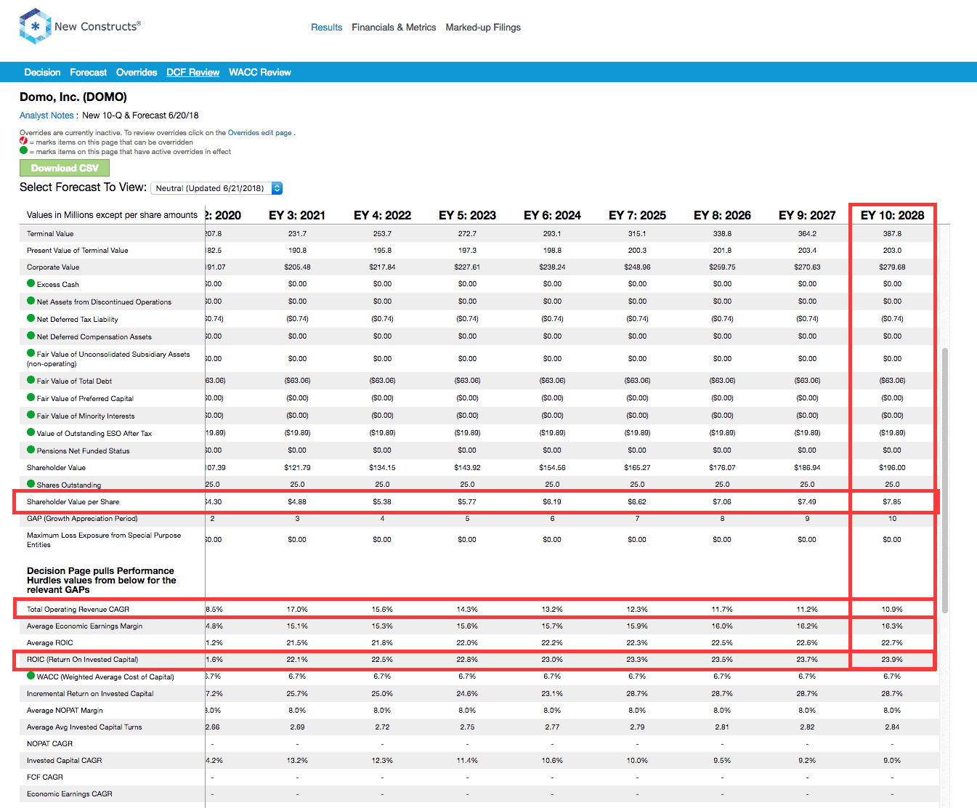
Task: Click the Corporate Value row label
Action: point(53,267)
